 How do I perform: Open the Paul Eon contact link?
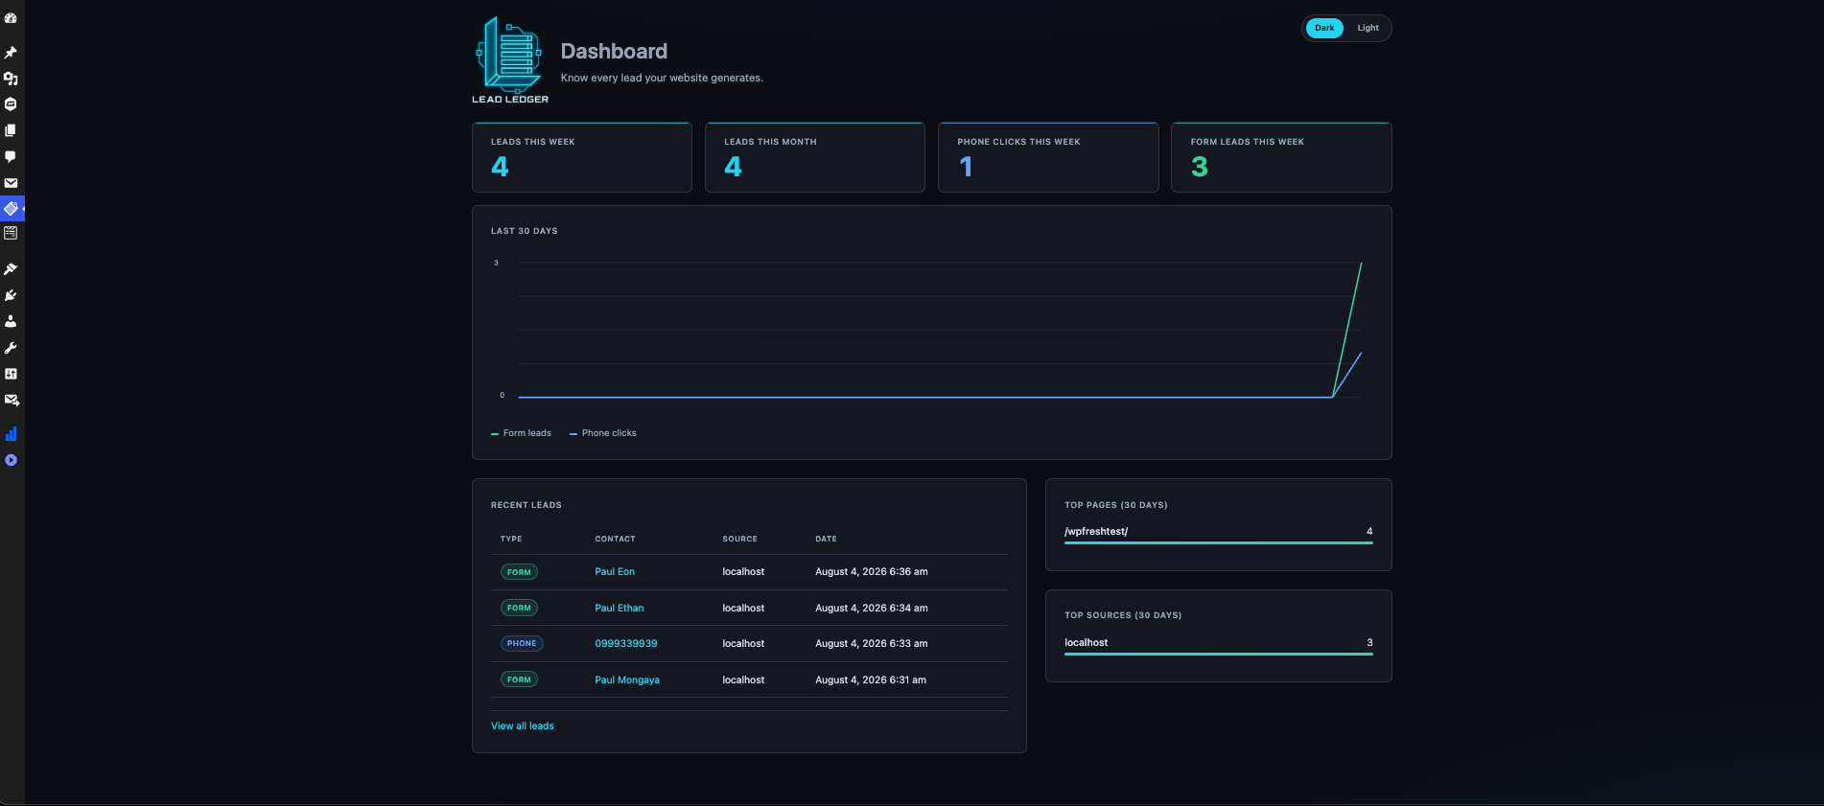[x=615, y=572]
